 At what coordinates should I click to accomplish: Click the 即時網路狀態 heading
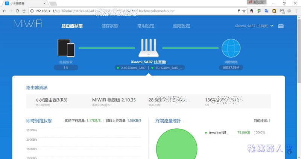click(x=39, y=120)
